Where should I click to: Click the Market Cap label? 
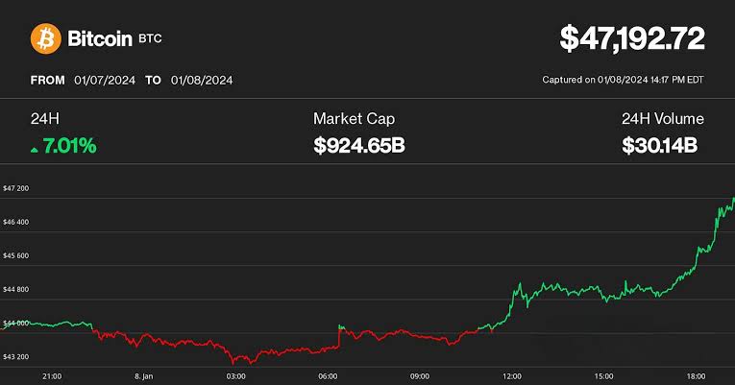point(354,119)
